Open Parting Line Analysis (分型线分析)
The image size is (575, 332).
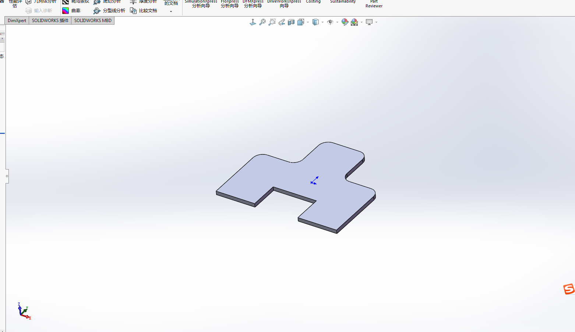point(109,11)
